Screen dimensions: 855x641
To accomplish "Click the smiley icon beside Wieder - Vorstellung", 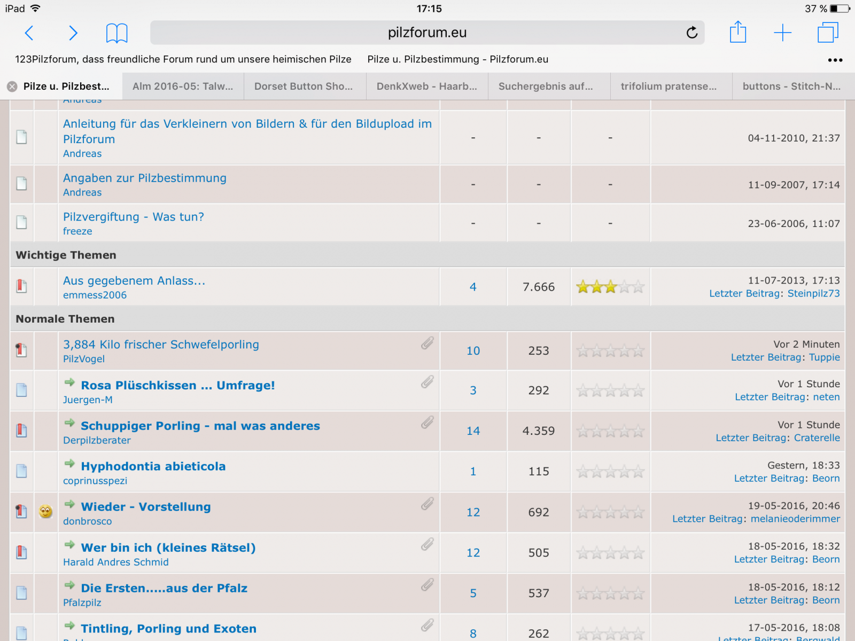I will coord(46,512).
